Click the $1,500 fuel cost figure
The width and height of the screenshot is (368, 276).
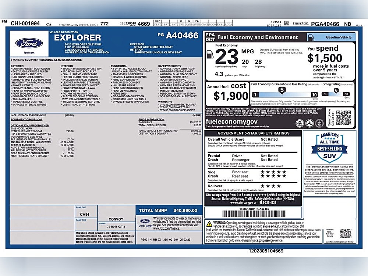(x=325, y=58)
